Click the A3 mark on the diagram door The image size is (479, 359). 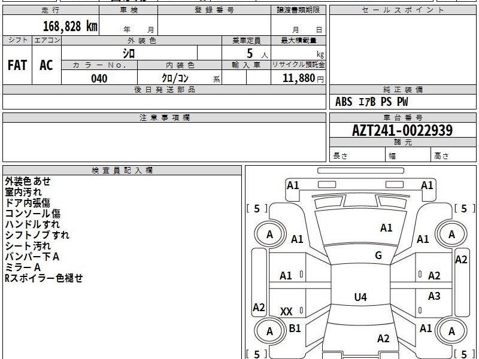click(x=434, y=296)
